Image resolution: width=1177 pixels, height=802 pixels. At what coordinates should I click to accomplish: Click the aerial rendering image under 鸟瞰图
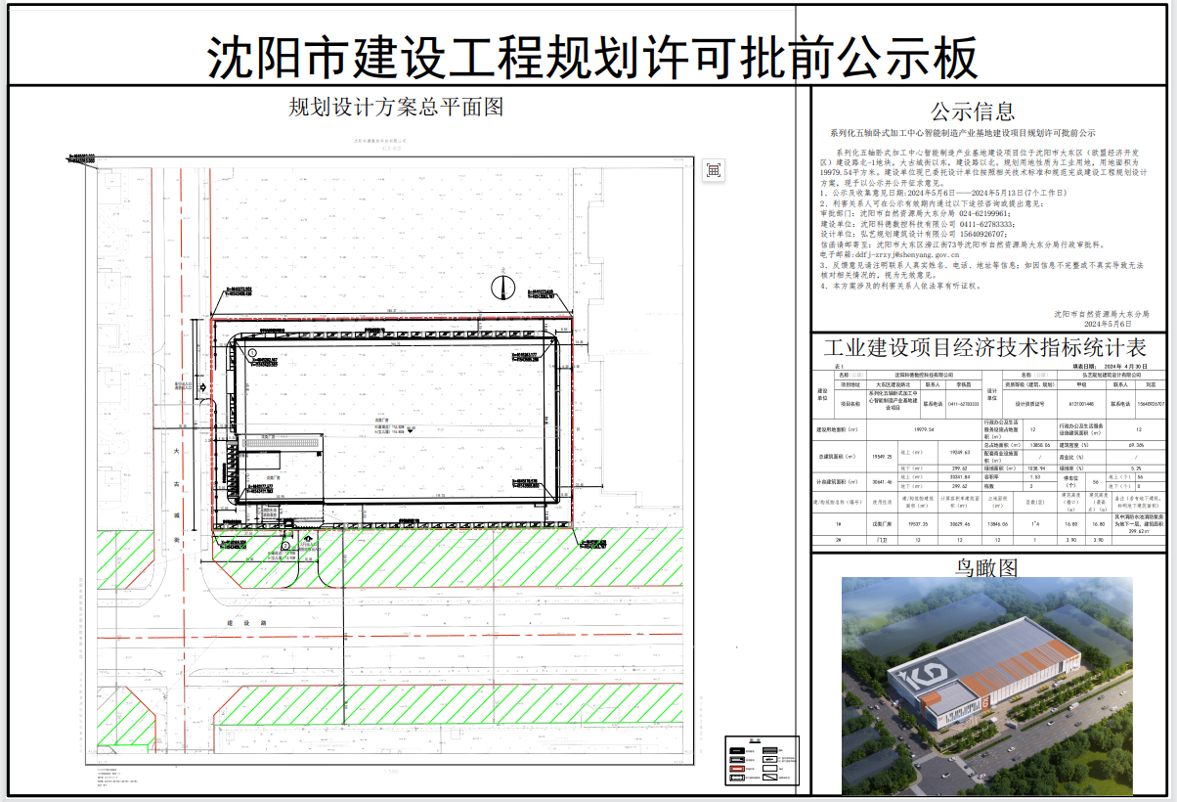[987, 685]
